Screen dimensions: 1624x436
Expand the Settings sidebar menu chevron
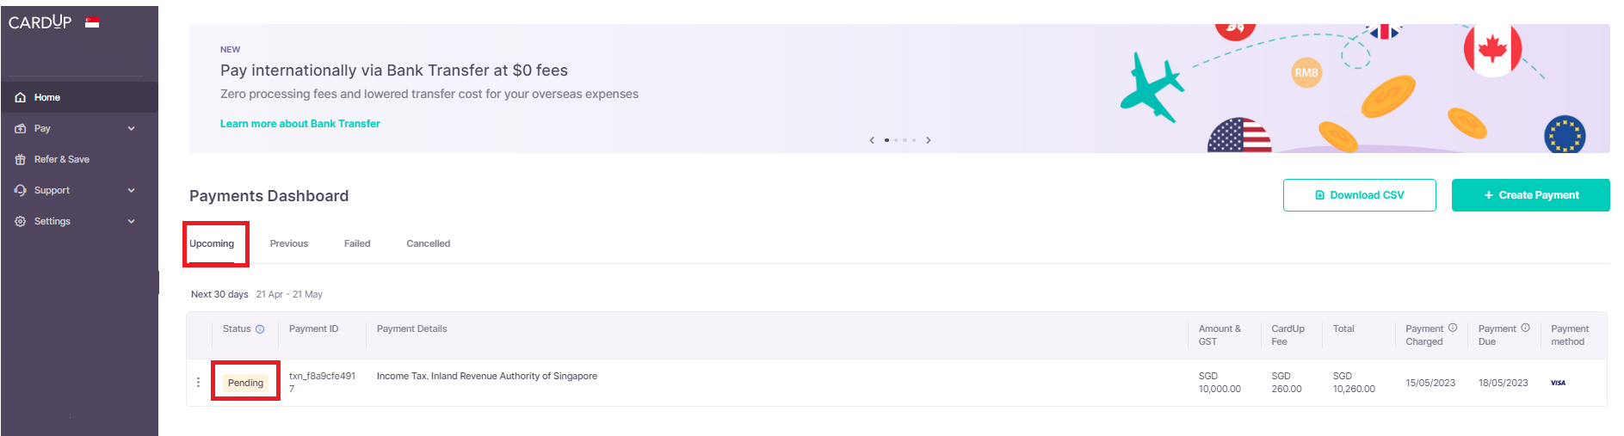[132, 222]
